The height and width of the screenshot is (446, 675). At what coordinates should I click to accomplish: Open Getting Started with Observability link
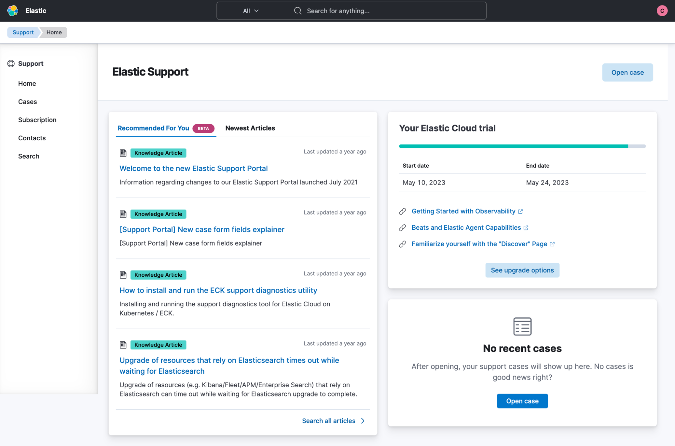pyautogui.click(x=463, y=212)
